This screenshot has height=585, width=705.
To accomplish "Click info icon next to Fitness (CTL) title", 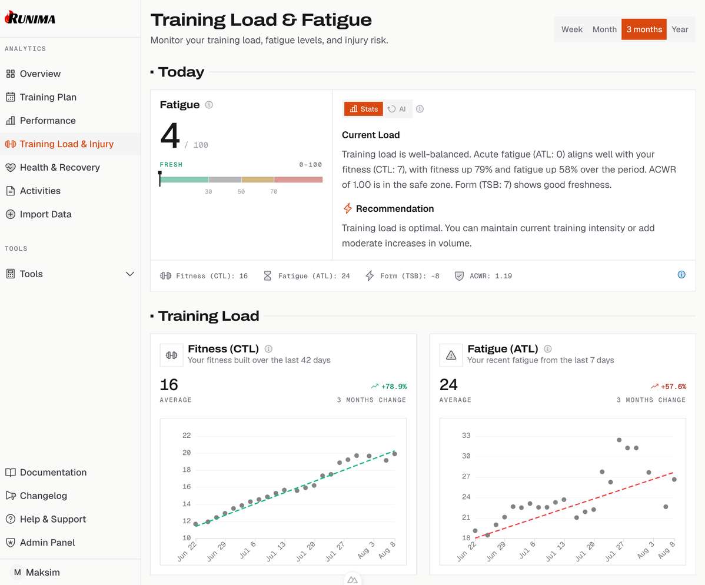I will click(x=268, y=348).
